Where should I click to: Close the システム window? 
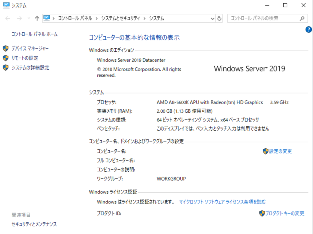point(304,5)
